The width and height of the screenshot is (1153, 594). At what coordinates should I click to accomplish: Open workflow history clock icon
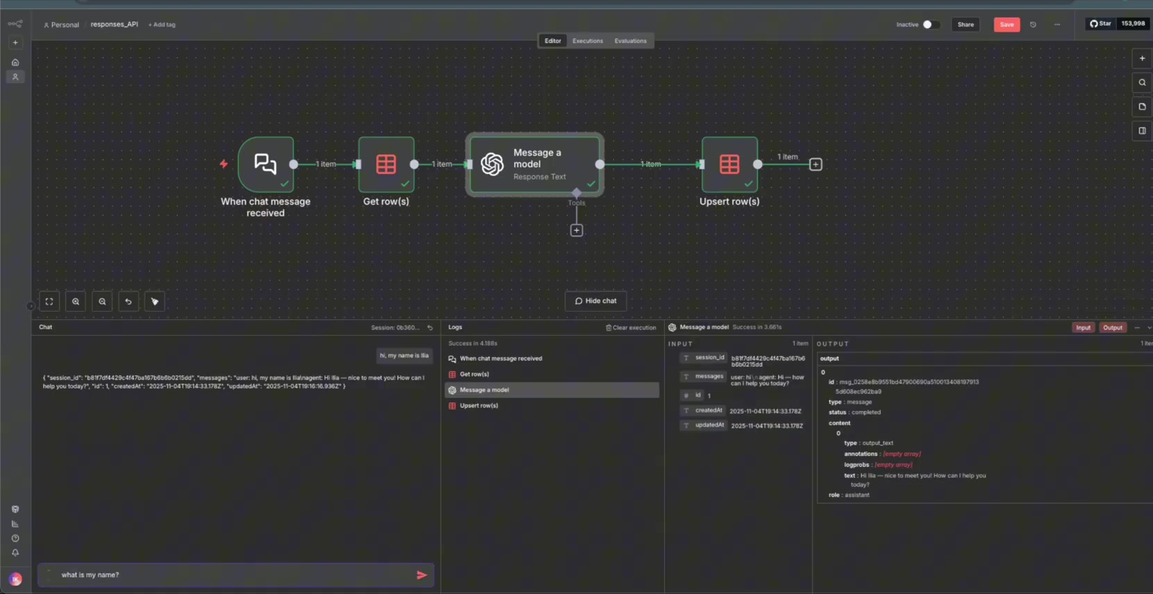click(x=1033, y=24)
